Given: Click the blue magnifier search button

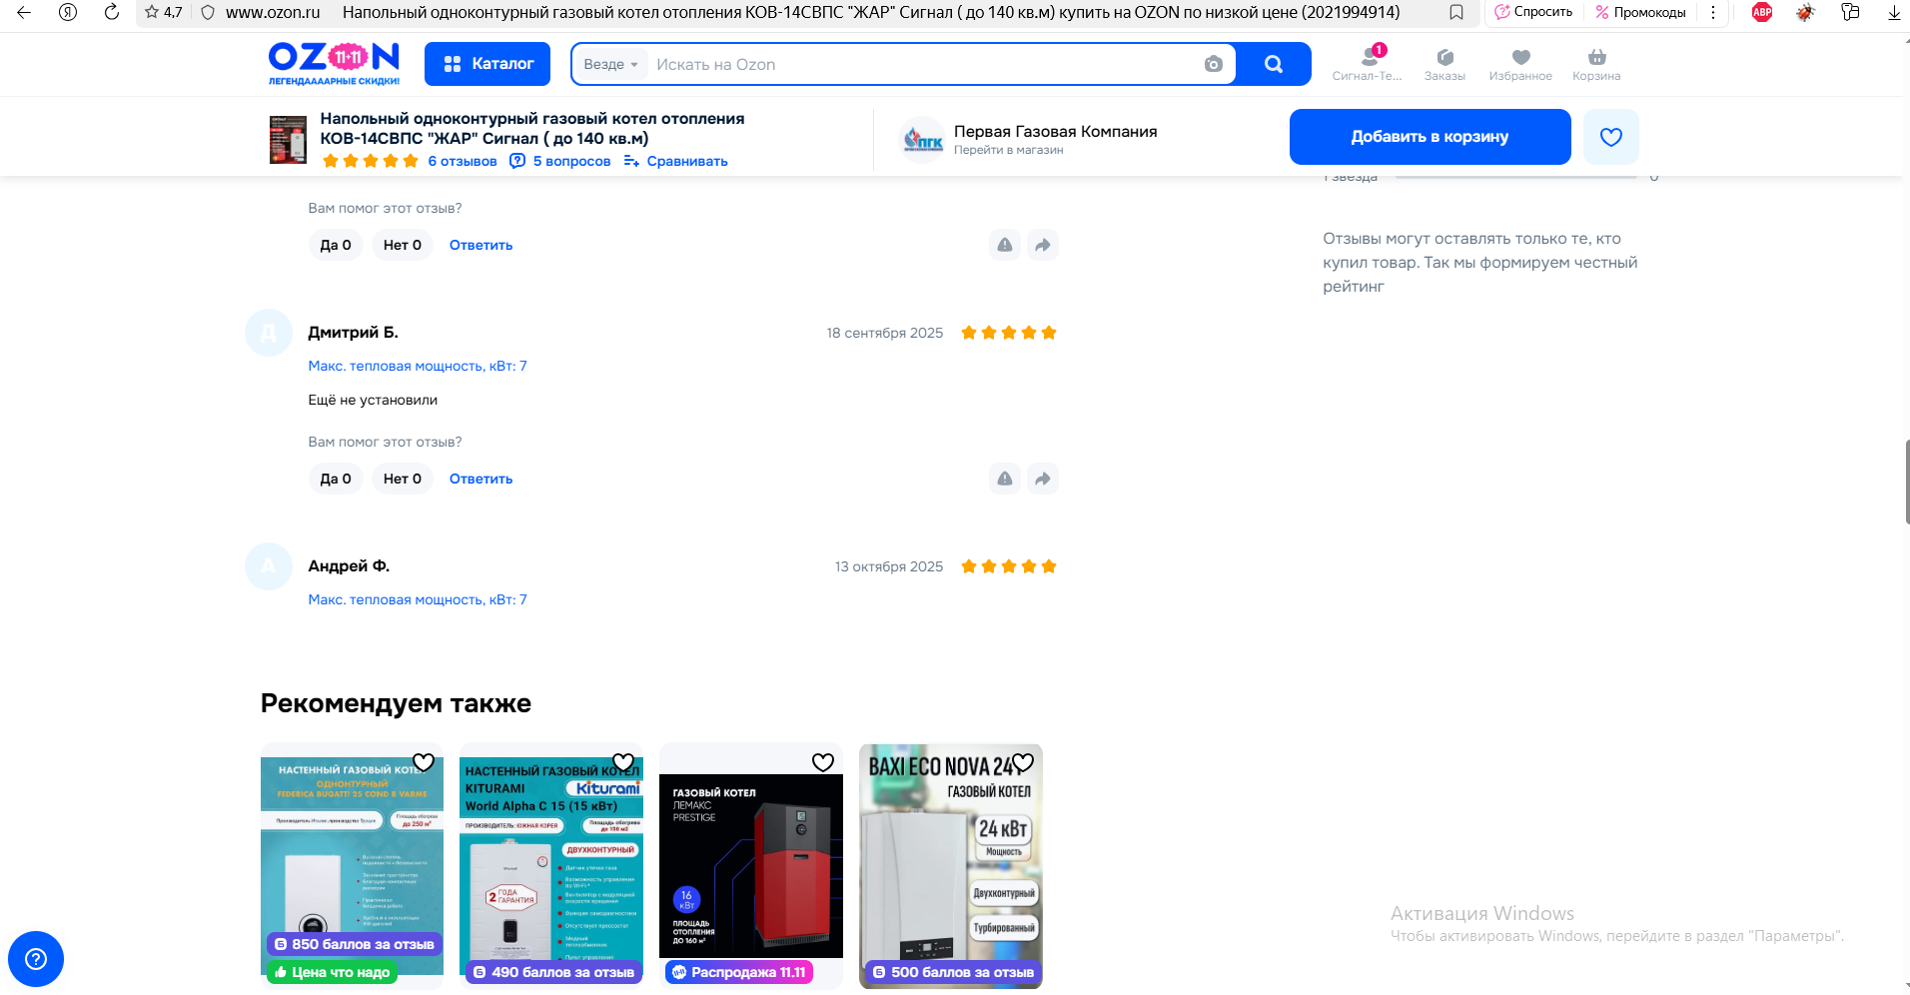Looking at the screenshot, I should [x=1273, y=64].
